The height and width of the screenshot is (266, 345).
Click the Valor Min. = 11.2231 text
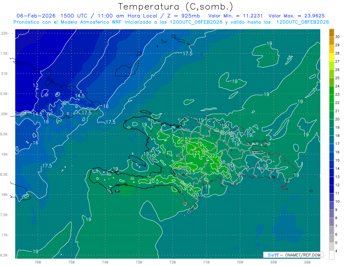pyautogui.click(x=235, y=16)
